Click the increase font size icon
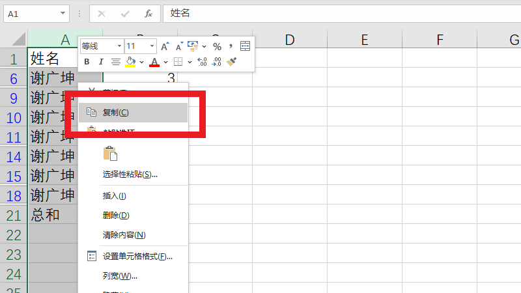The width and height of the screenshot is (521, 293). 165,46
